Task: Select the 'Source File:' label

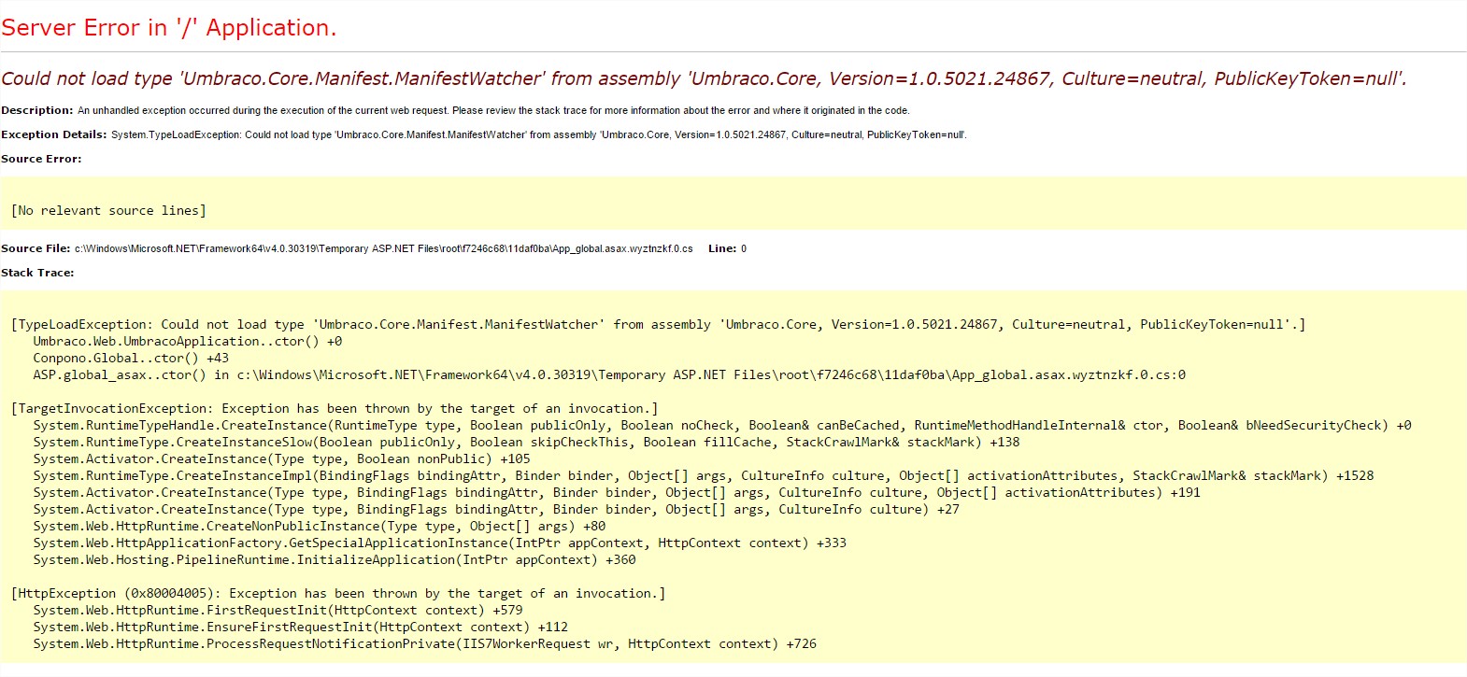Action: point(36,248)
